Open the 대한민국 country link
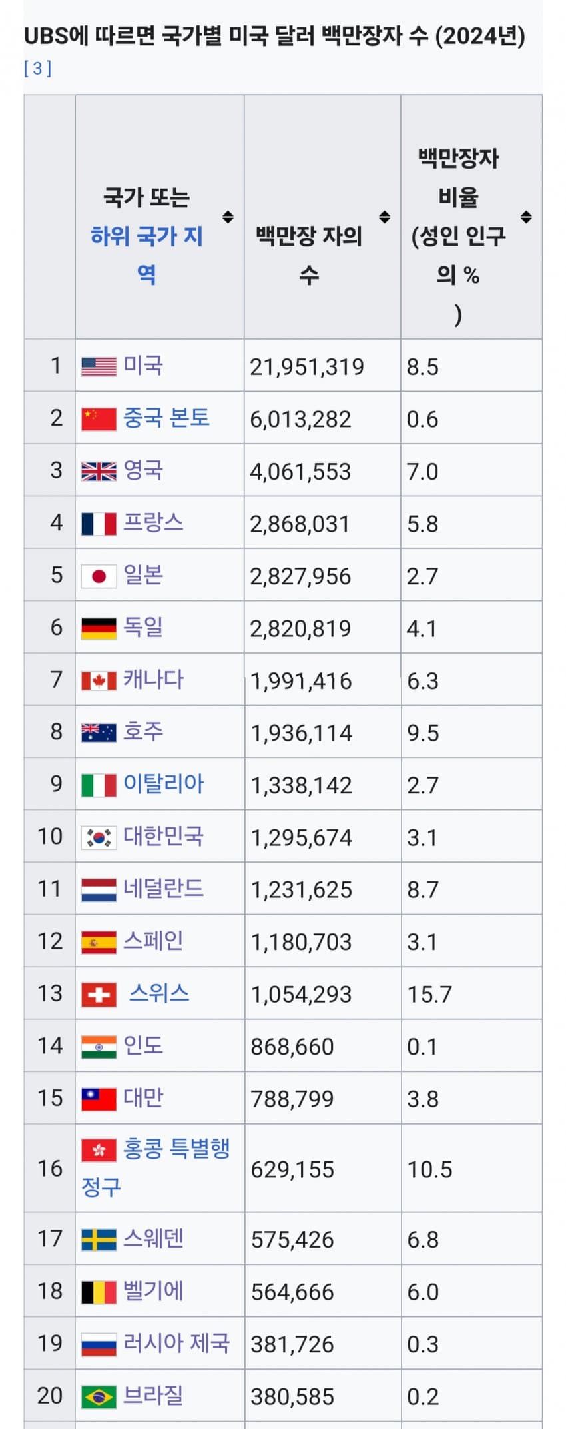 [163, 836]
